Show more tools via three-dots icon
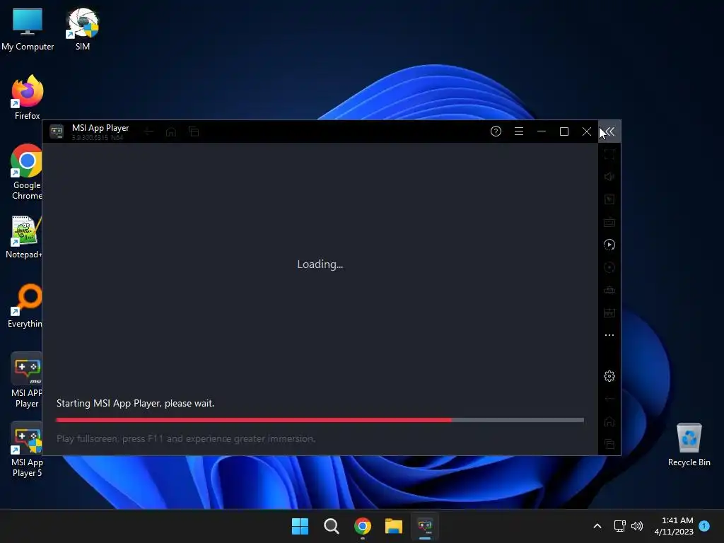This screenshot has width=724, height=543. [x=609, y=335]
